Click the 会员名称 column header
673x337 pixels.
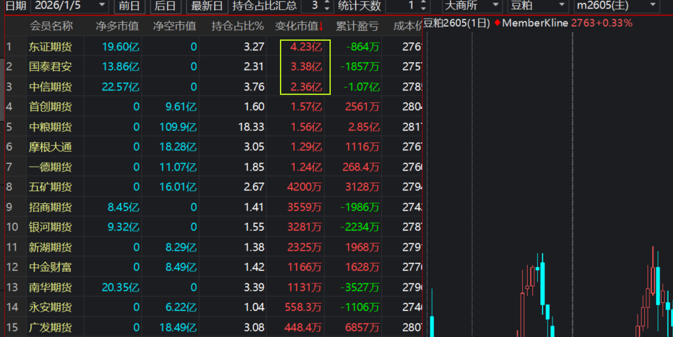pyautogui.click(x=51, y=27)
